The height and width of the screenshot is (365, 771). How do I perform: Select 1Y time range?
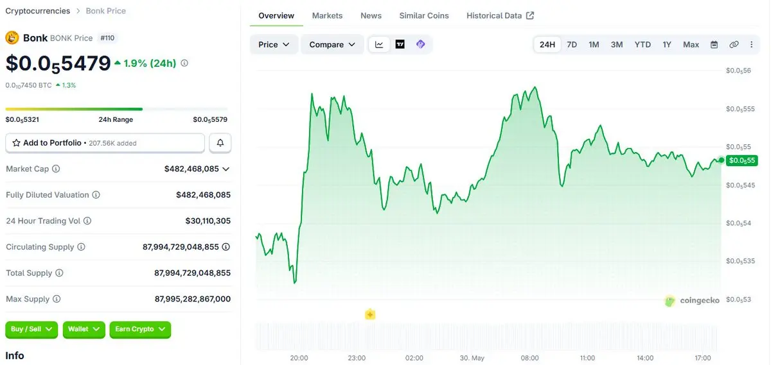(667, 44)
